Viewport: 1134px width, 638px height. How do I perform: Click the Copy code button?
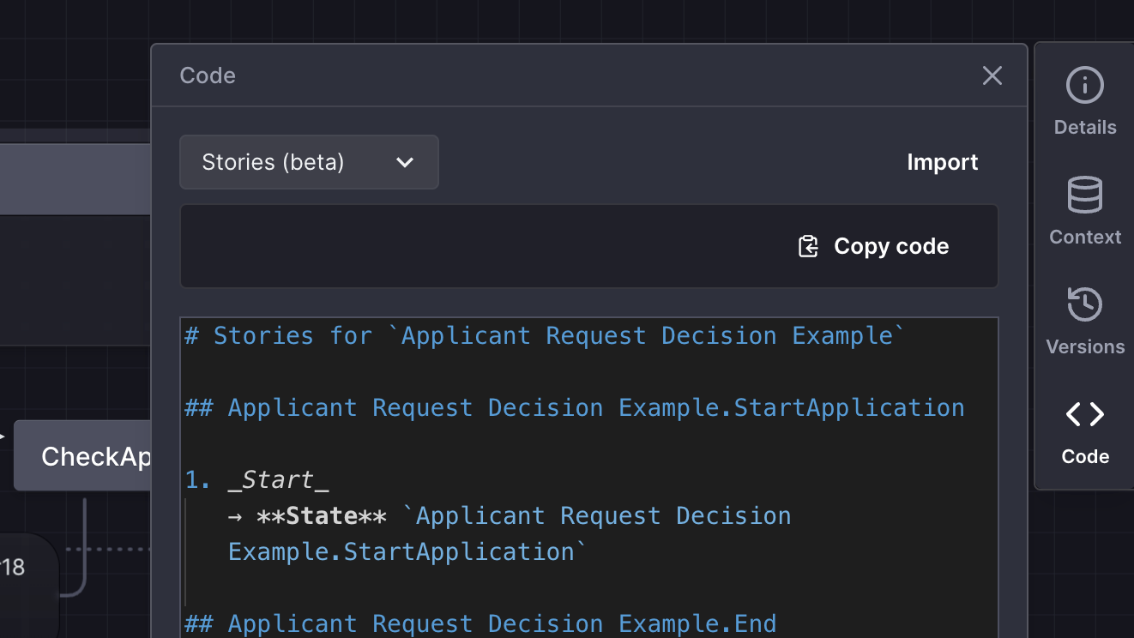click(x=873, y=246)
